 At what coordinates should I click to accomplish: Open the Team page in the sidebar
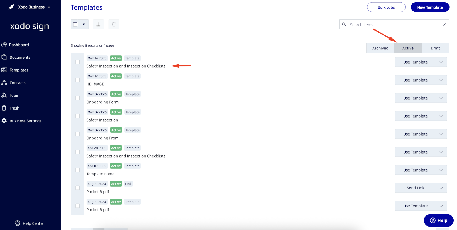[15, 96]
